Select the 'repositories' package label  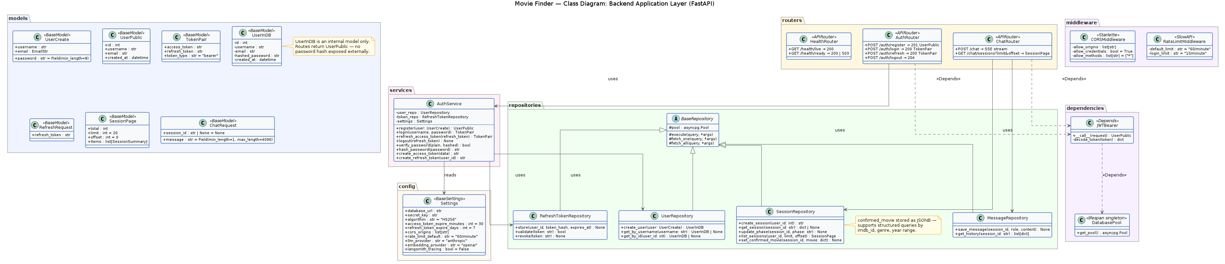525,106
